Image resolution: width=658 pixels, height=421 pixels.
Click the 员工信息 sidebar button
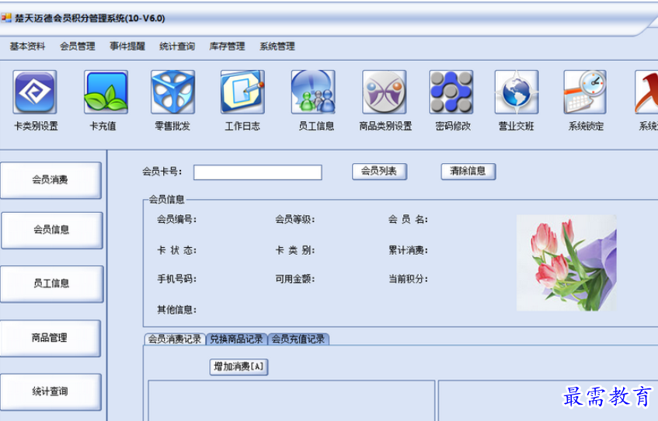pos(51,284)
